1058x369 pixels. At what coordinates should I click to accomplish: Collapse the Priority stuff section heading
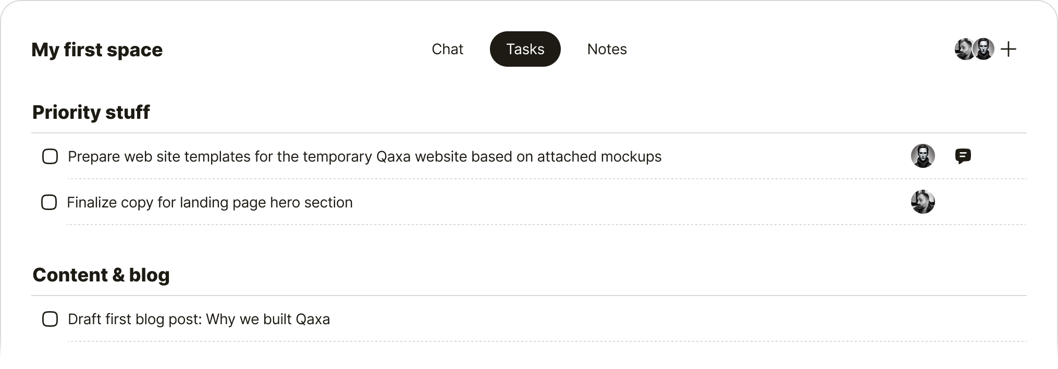(91, 112)
